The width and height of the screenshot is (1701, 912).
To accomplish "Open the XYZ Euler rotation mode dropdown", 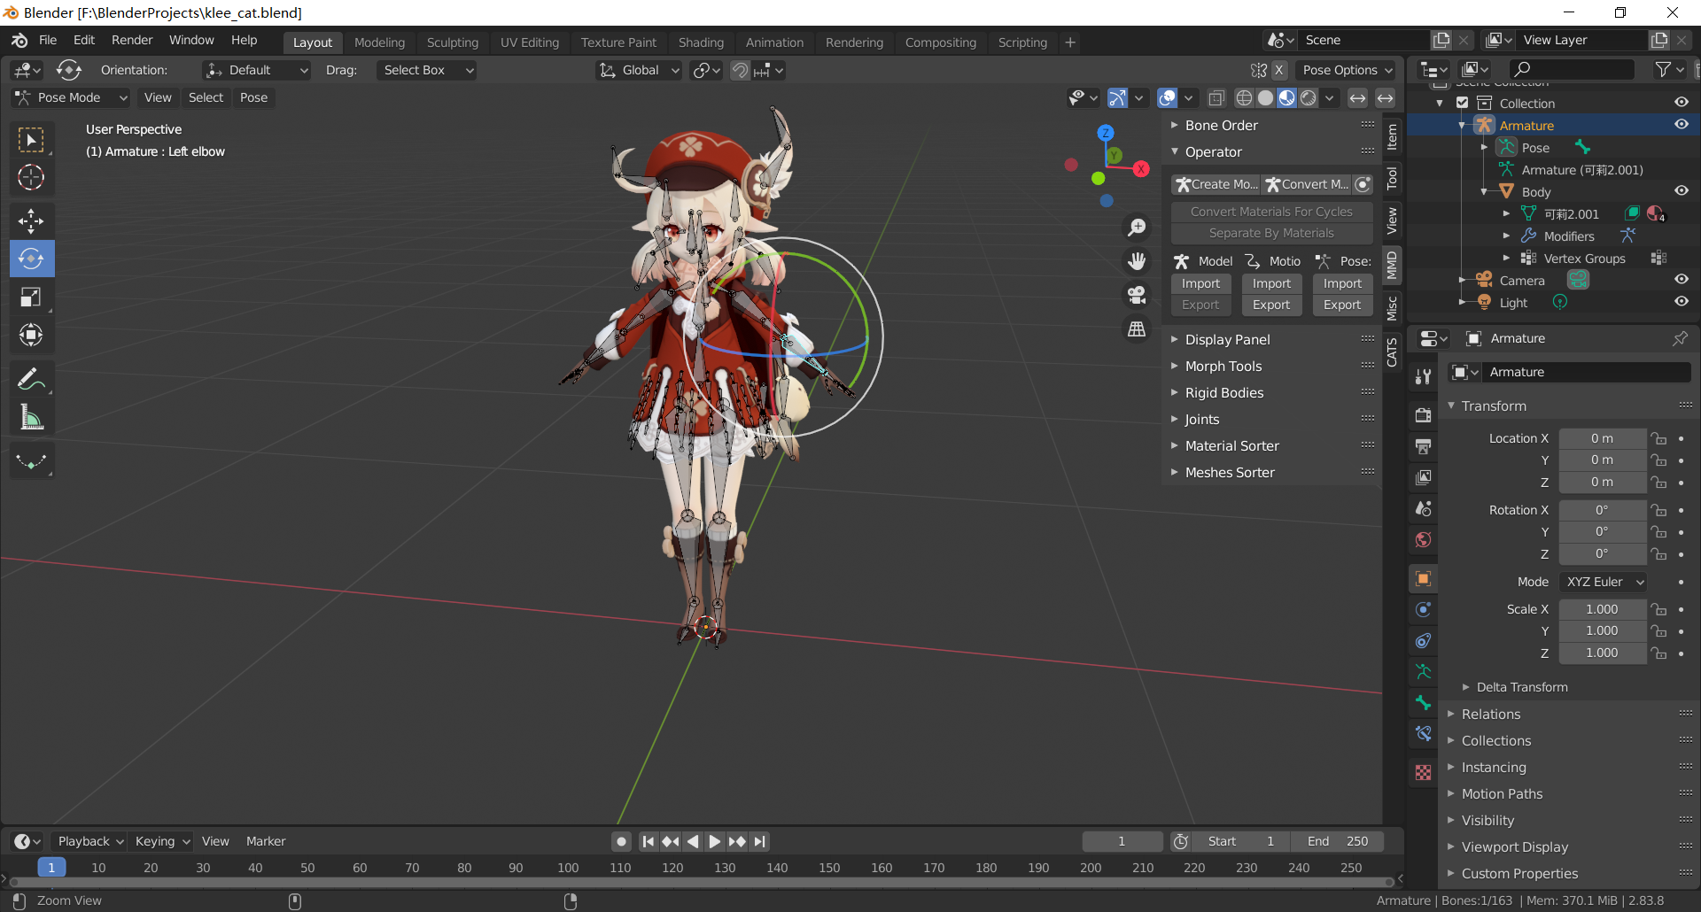I will coord(1603,582).
